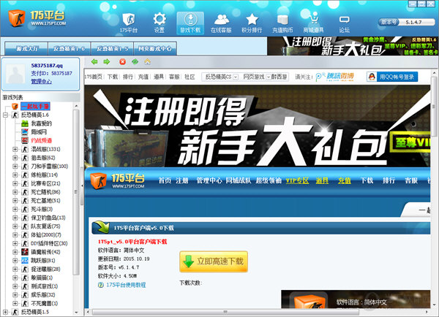This screenshot has height=317, width=439.
Task: Click the yellow 道具 link in page menu
Action: (x=322, y=180)
